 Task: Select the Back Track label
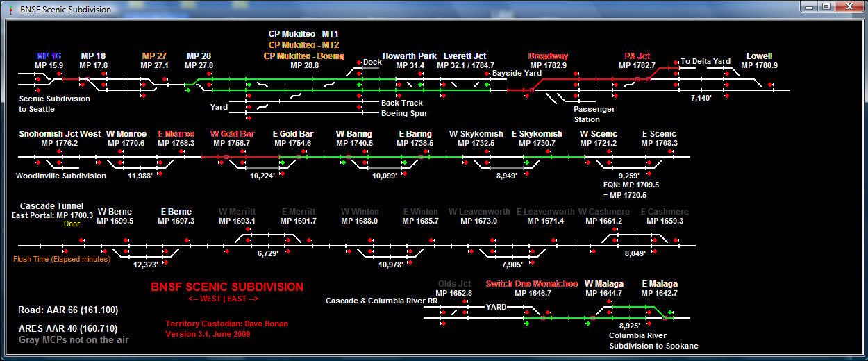[402, 103]
